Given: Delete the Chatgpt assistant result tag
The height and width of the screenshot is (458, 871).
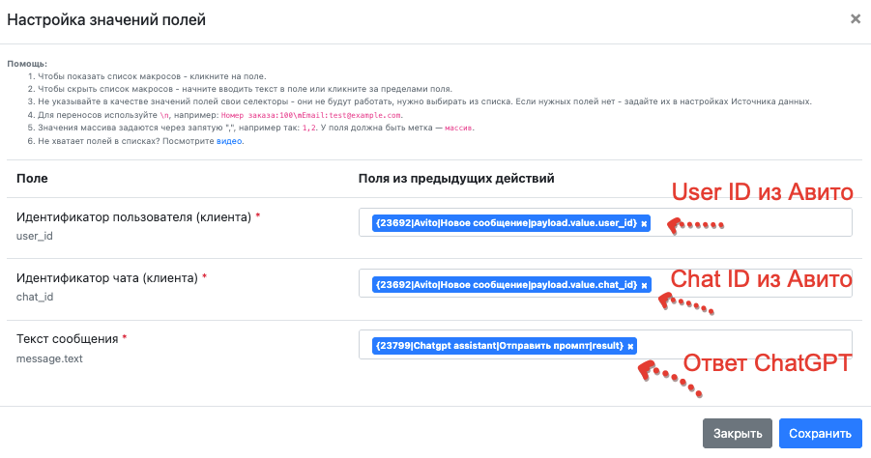Looking at the screenshot, I should pyautogui.click(x=630, y=347).
